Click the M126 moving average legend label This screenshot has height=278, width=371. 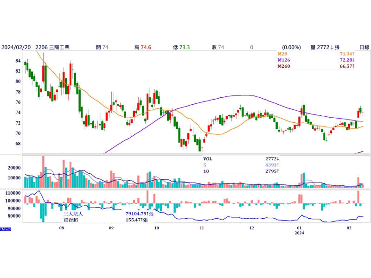pyautogui.click(x=284, y=60)
